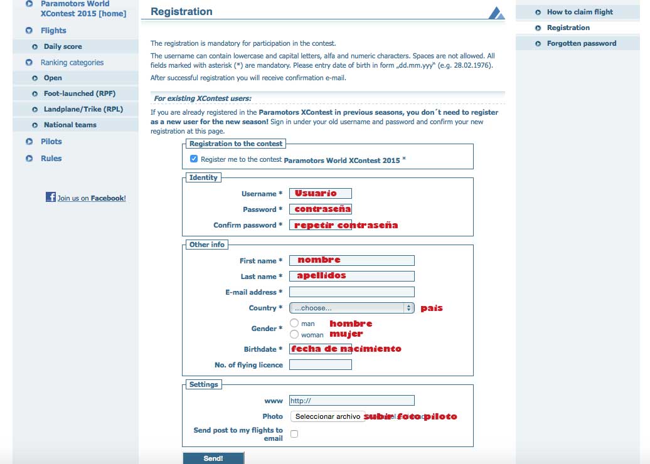Click the arrow bullet icon beside Flights

point(29,31)
